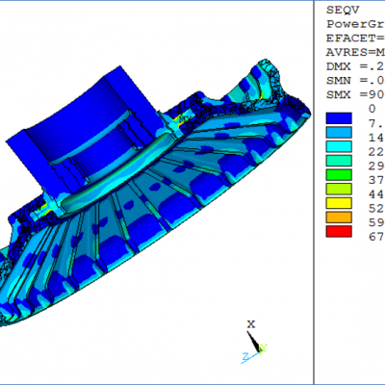Click the teal-green legend swatch

(339, 161)
